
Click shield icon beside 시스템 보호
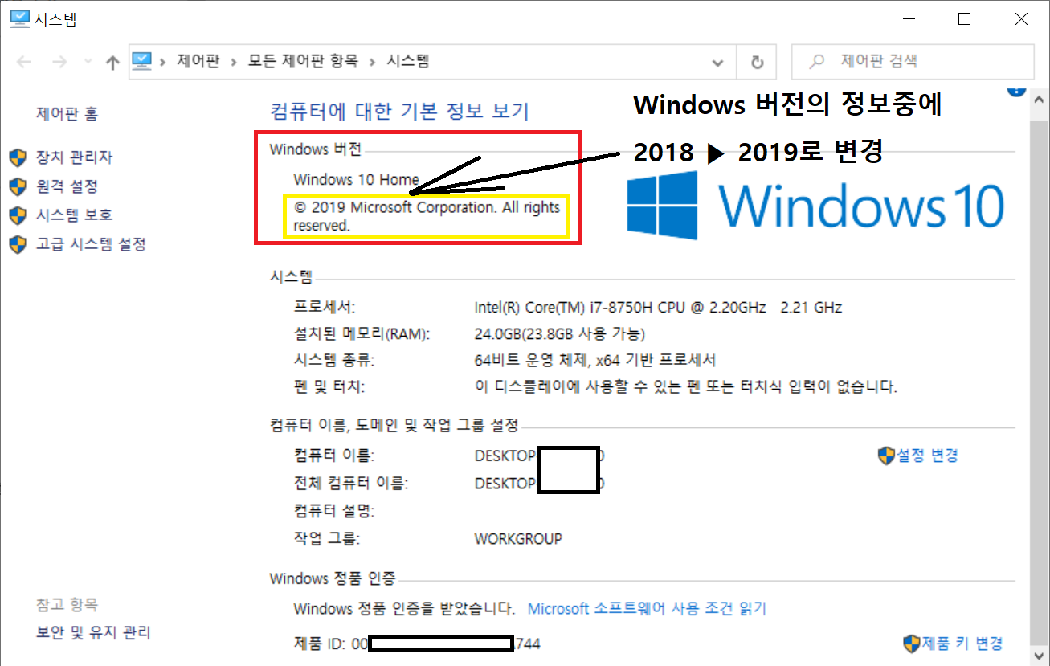18,215
